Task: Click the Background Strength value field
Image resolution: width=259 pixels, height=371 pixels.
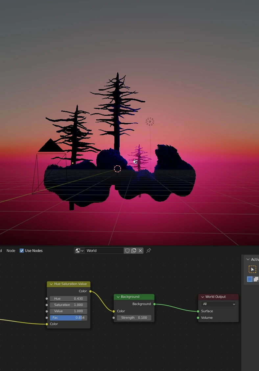Action: tap(134, 318)
